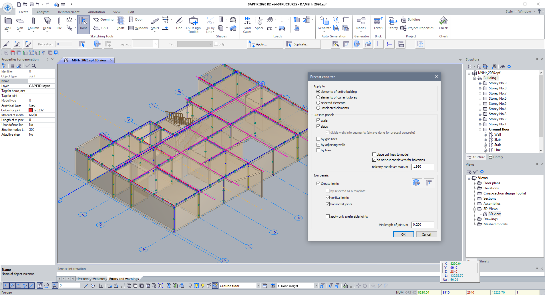Enable cutting by grid lines
This screenshot has height=295, width=545.
(319, 139)
